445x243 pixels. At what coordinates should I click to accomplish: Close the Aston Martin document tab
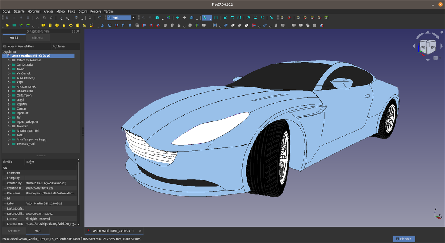(140, 231)
